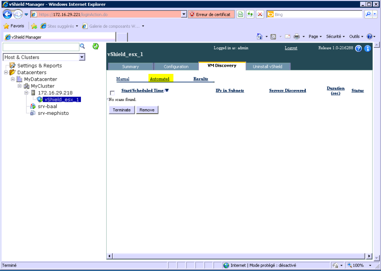Collapse the Datacenters tree node
381x271 pixels.
click(x=6, y=72)
